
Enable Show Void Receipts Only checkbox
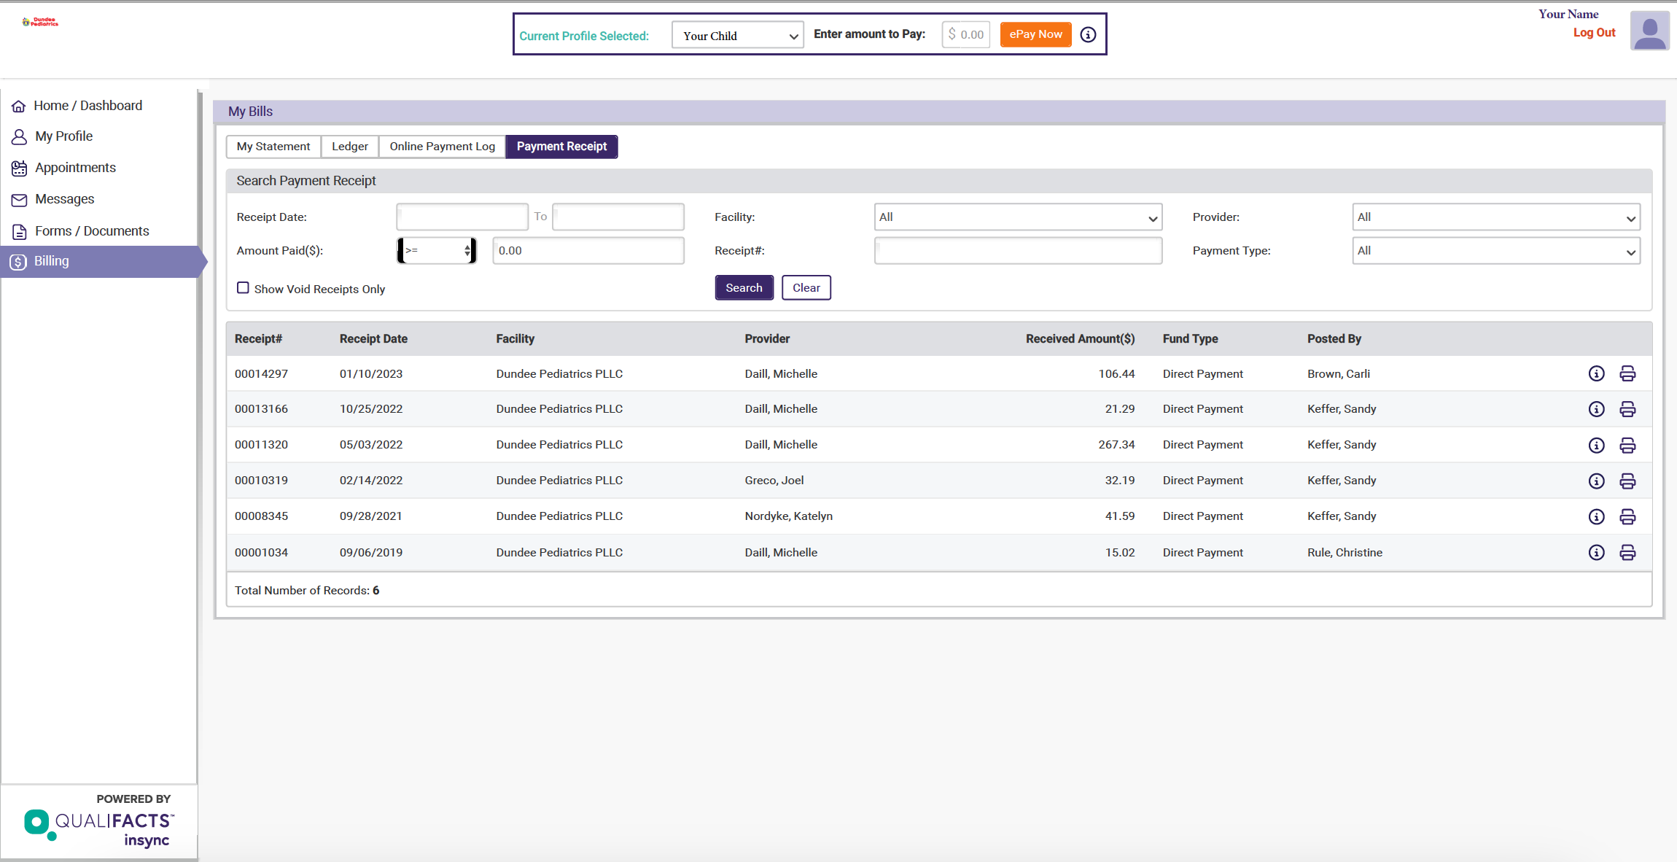point(244,288)
